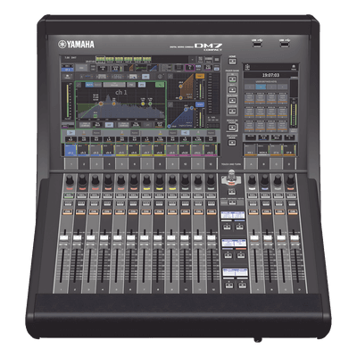The width and height of the screenshot is (357, 357).
Task: Click the channel 1 encoder knob
Action: point(69,180)
